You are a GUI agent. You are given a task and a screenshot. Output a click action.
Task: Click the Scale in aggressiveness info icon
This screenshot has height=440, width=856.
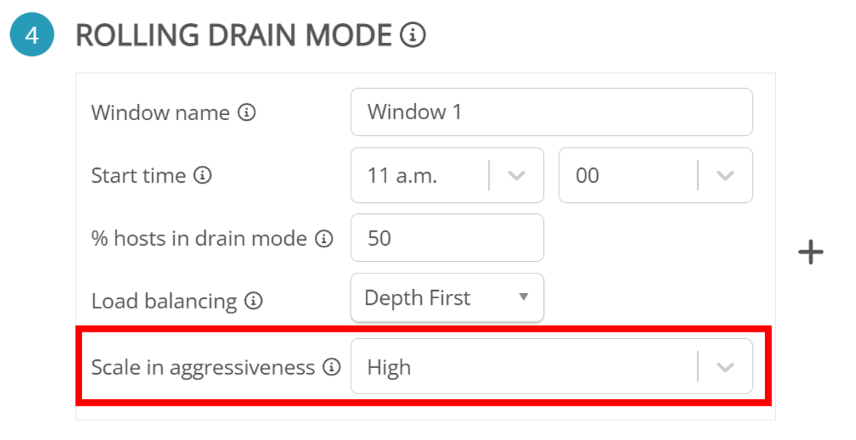(332, 367)
